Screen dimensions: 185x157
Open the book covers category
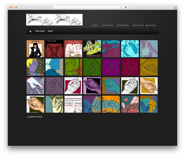click(40, 31)
